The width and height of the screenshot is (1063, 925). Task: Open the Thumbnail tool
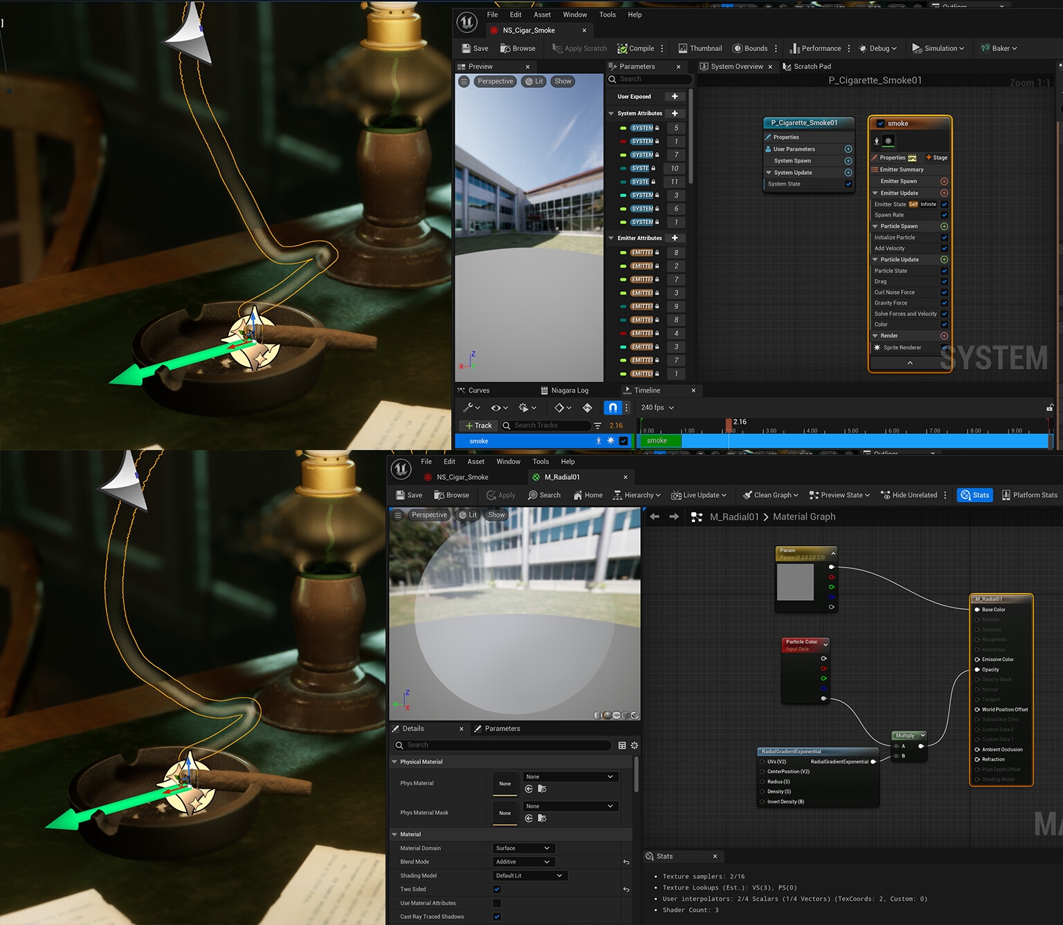(x=700, y=48)
